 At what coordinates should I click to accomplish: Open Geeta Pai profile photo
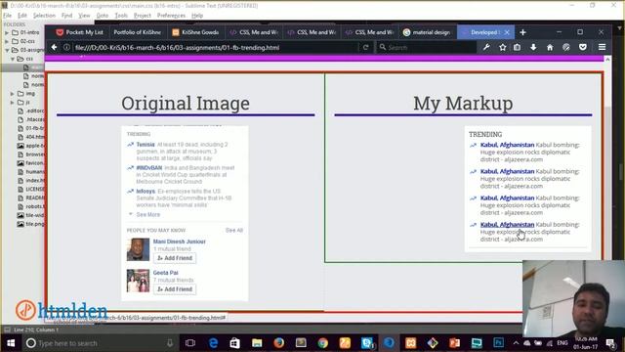coord(138,281)
